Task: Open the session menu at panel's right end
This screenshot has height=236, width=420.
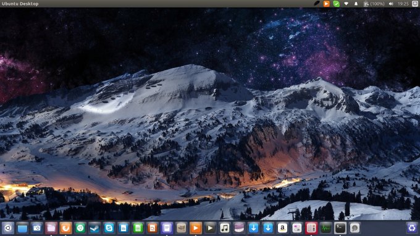Action: (415, 4)
